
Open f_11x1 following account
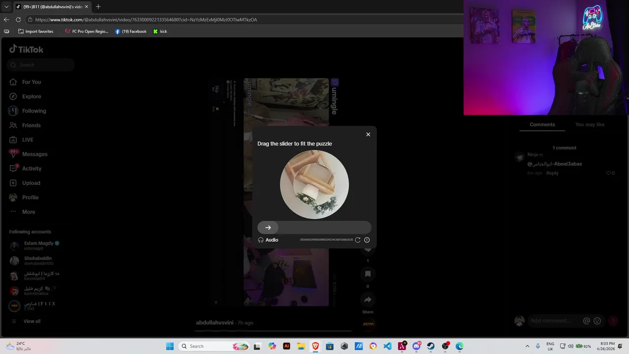tap(32, 306)
